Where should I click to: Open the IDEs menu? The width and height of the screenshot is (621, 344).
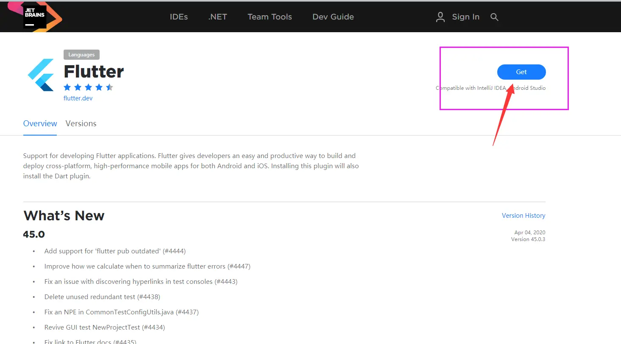click(x=179, y=17)
